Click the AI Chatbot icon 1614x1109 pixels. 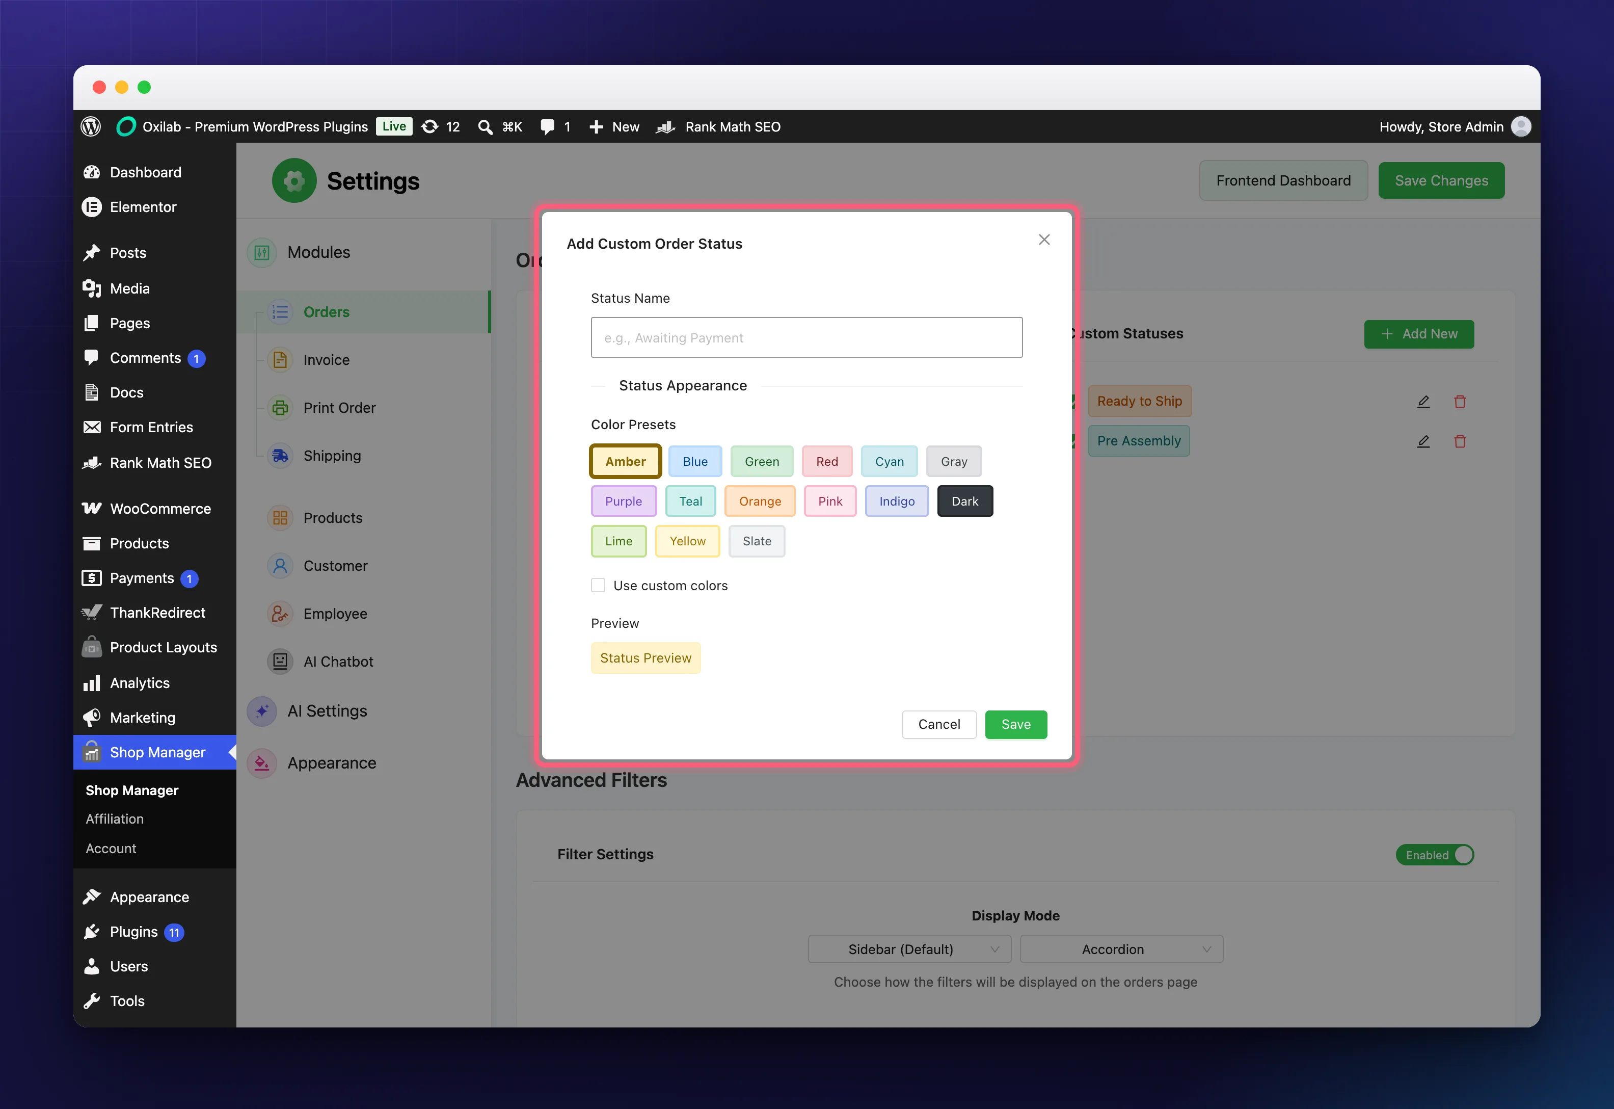(280, 662)
